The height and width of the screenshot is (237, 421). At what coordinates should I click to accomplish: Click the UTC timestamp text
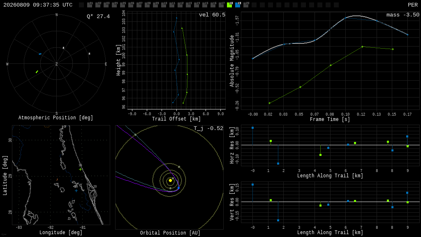pyautogui.click(x=38, y=5)
